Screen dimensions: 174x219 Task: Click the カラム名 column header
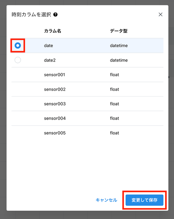53,31
